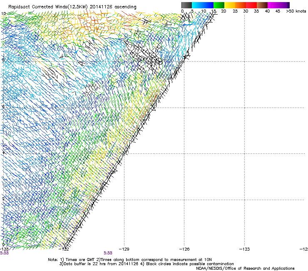
Task: Click the longitude label '-123'
Action: 244,249
